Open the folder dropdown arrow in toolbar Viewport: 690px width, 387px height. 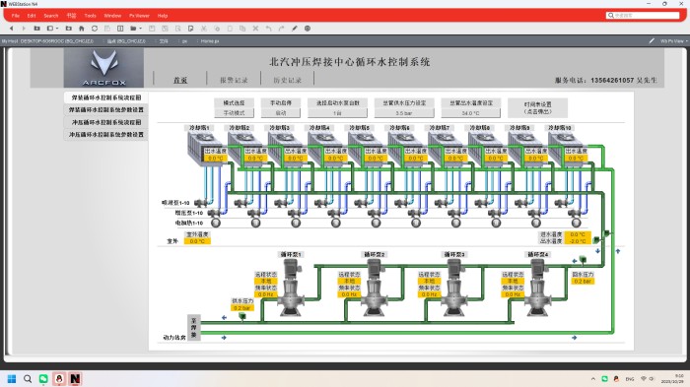pos(140,29)
